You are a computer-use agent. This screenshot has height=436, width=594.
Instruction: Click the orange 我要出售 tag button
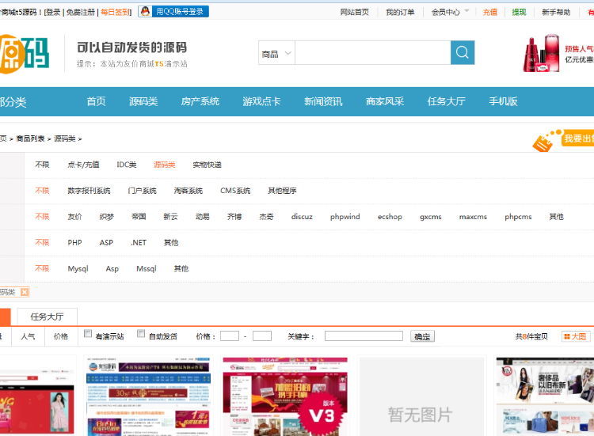click(564, 139)
